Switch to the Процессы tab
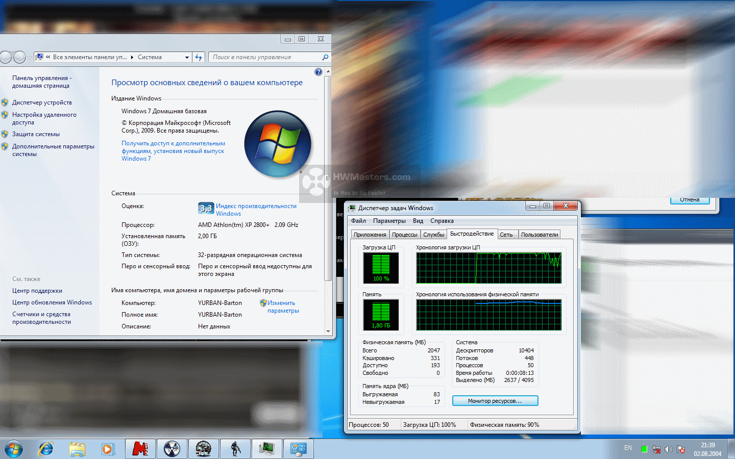The height and width of the screenshot is (459, 735). point(405,235)
